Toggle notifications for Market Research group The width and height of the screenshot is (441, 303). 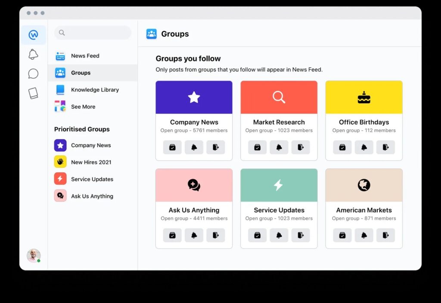279,147
